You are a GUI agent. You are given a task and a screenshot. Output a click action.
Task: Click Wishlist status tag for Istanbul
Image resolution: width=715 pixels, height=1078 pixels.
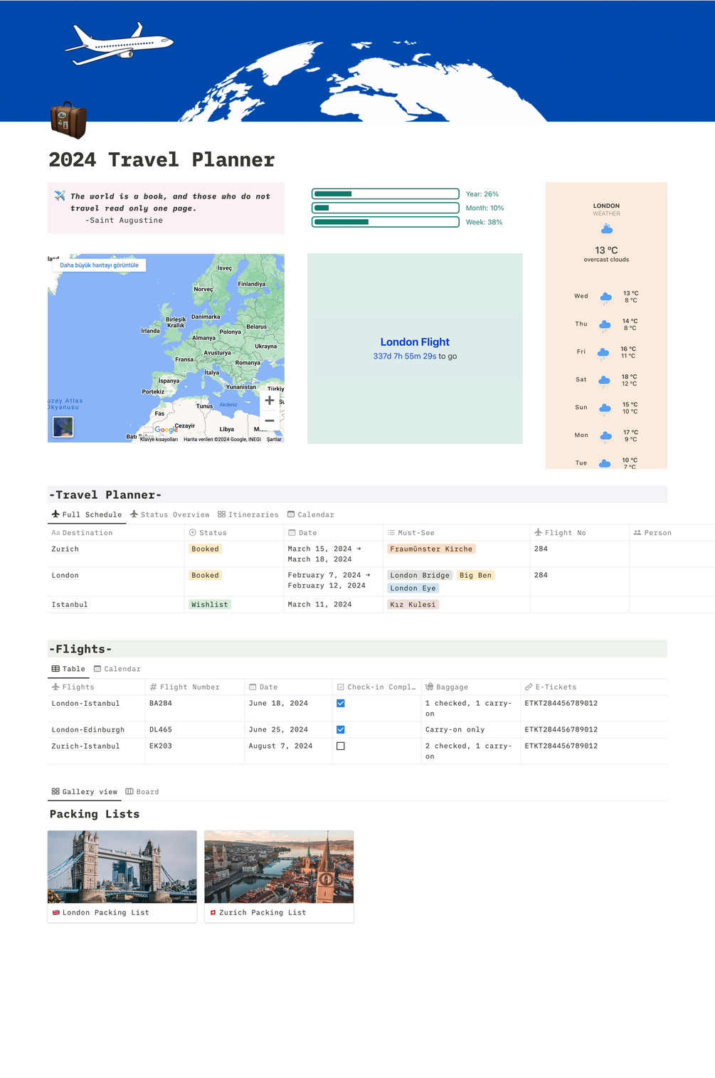[210, 605]
